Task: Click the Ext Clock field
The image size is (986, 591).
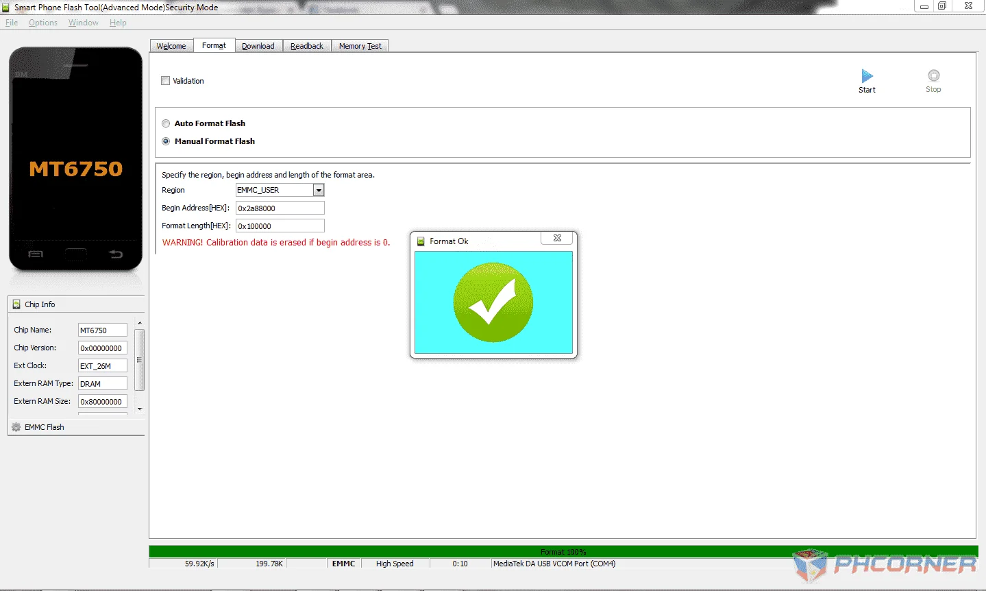Action: tap(103, 365)
